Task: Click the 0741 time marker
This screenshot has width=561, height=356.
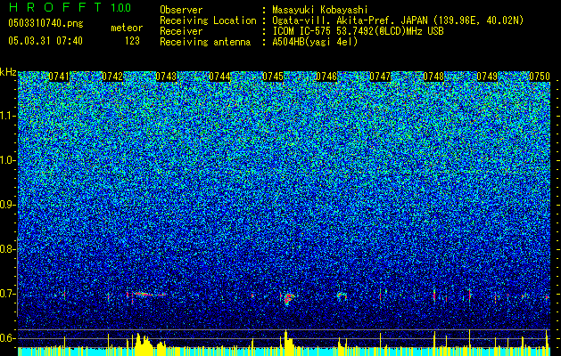Action: pos(59,77)
